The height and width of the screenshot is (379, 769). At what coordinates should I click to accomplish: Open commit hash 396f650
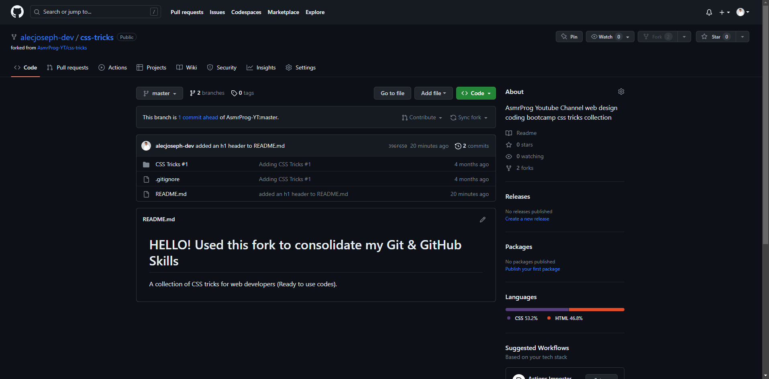pyautogui.click(x=398, y=146)
